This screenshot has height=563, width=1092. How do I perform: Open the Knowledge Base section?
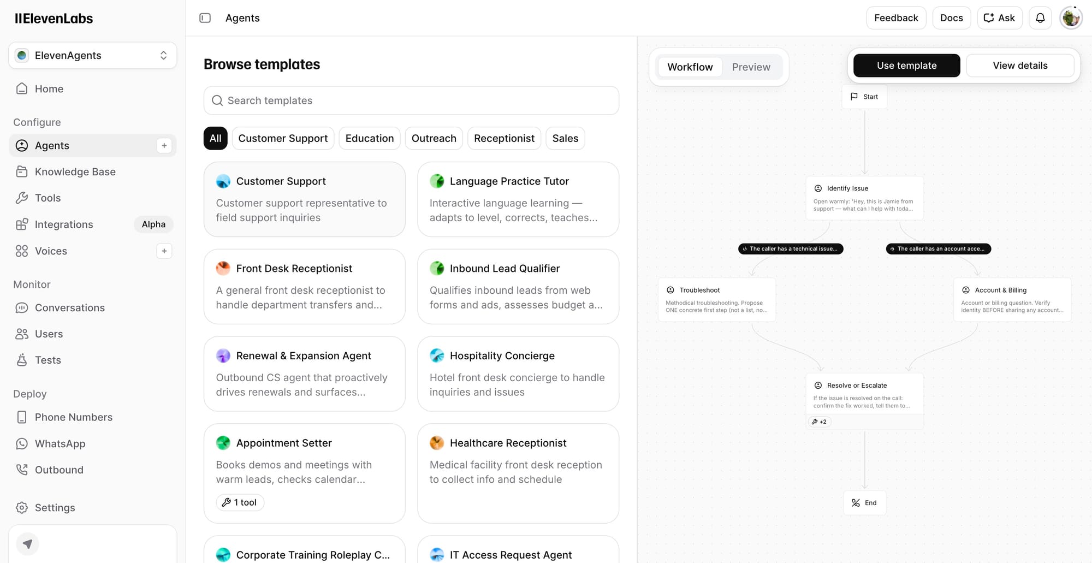pos(75,171)
